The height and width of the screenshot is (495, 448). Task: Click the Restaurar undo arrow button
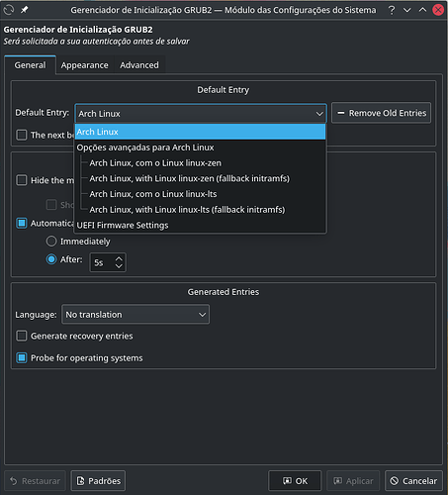[36, 481]
